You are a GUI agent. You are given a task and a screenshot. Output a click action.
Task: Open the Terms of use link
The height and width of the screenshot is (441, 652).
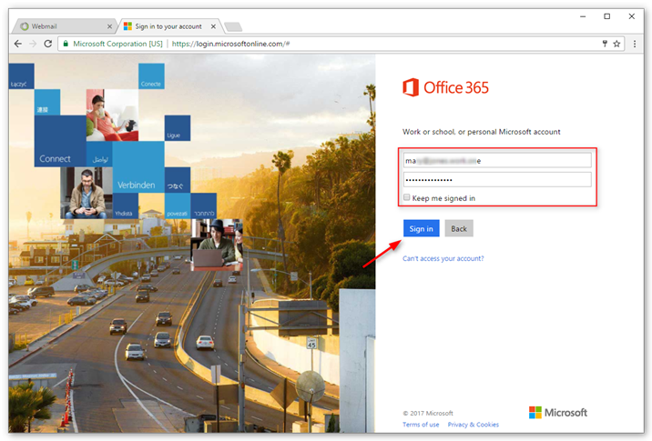[x=421, y=425]
